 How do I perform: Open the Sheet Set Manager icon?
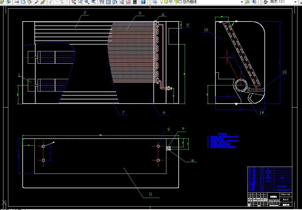point(122,2)
